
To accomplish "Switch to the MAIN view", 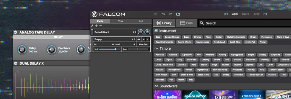I will 235,14.
